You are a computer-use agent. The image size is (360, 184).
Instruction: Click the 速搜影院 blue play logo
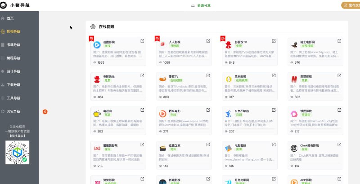pos(97,45)
